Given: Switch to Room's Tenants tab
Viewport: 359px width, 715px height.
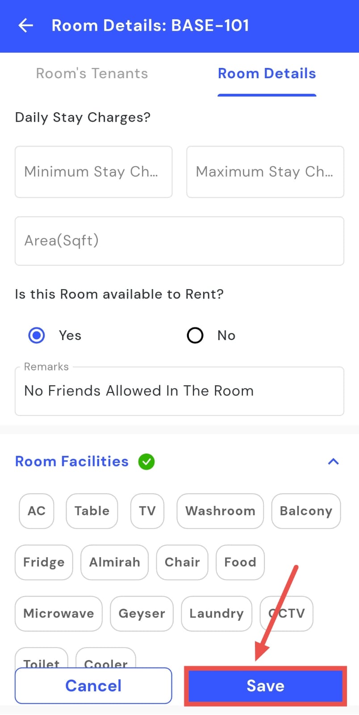Looking at the screenshot, I should point(92,73).
